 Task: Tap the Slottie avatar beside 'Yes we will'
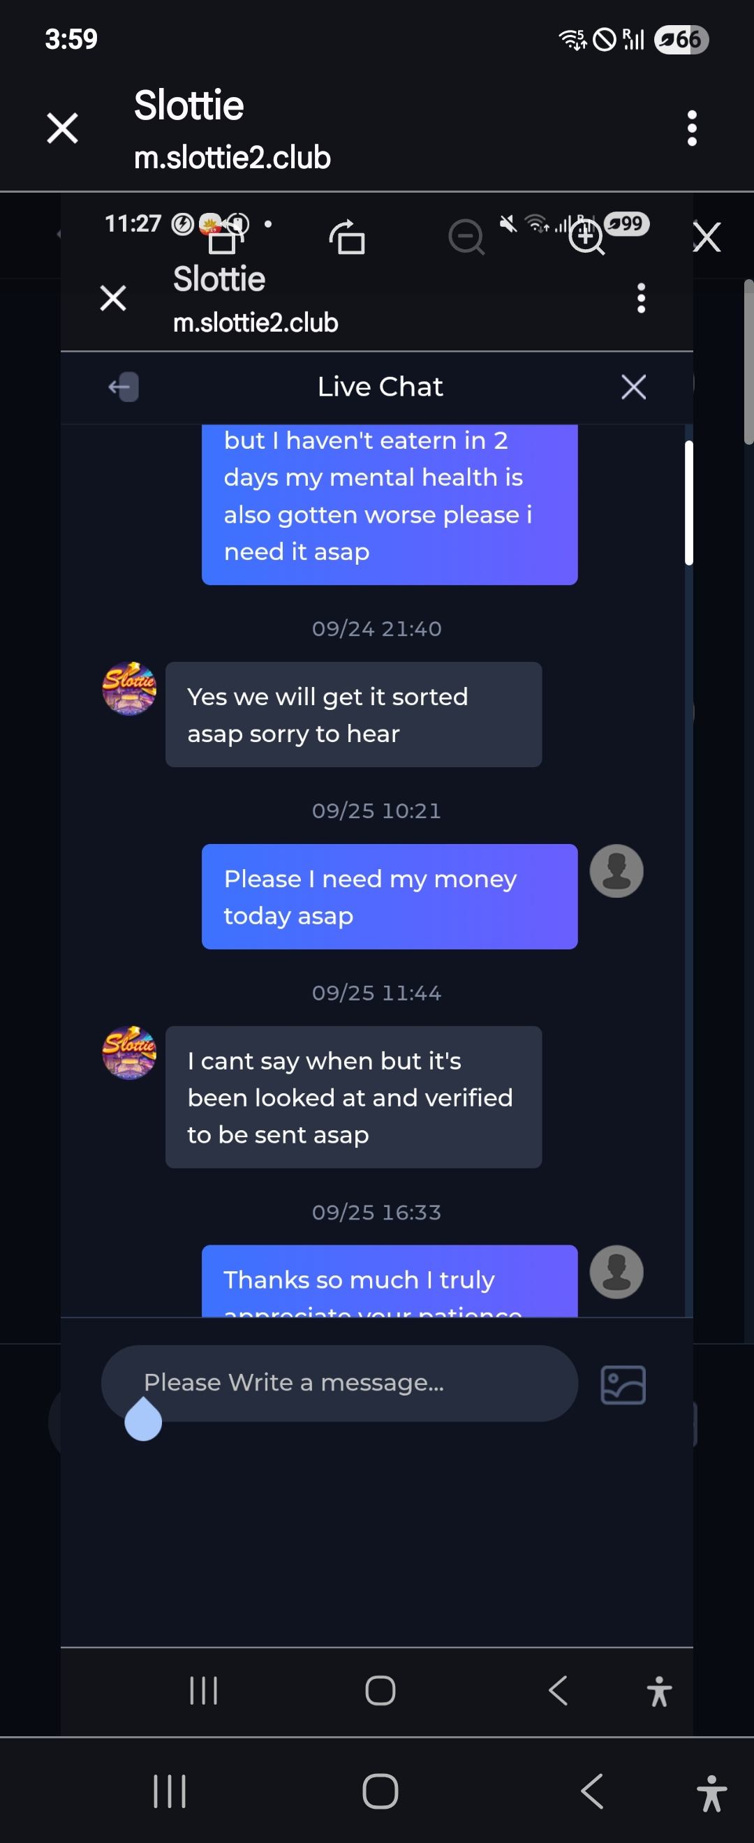pos(128,688)
